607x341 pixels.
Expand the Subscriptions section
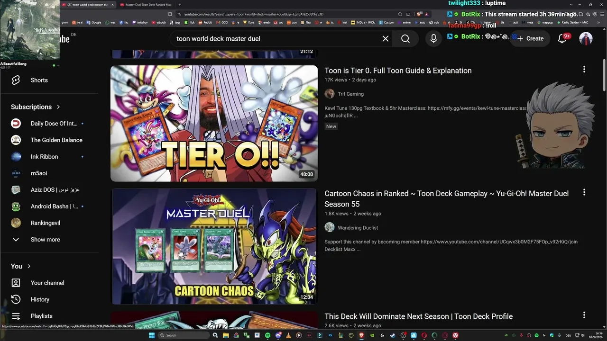coord(36,107)
